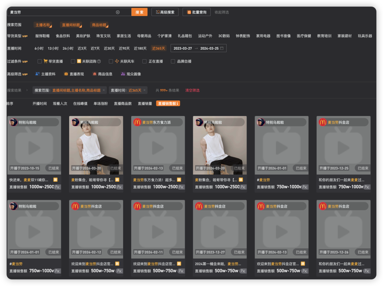This screenshot has height=286, width=383.
Task: Click PK icon on first livestream card
Action: tap(57, 187)
